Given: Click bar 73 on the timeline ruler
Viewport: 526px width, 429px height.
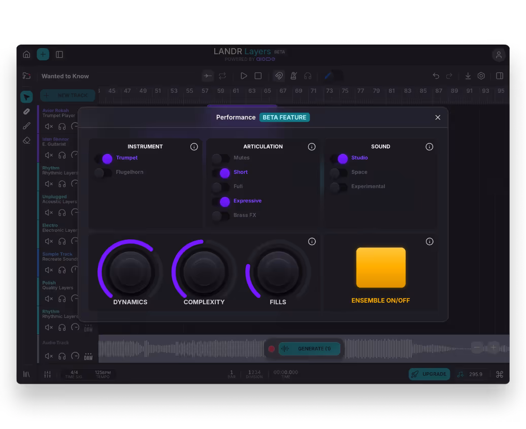Looking at the screenshot, I should tap(330, 91).
